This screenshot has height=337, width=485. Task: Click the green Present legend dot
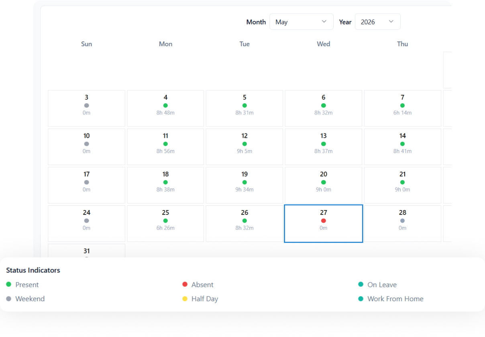pos(9,284)
